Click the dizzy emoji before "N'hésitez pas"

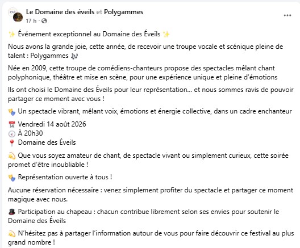[x=12, y=233]
